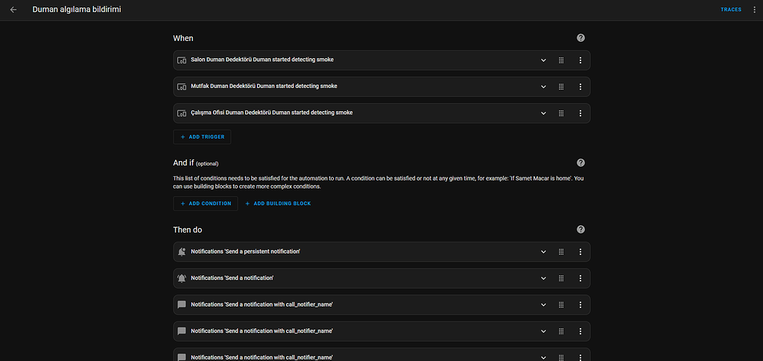Viewport: 763px width, 361px height.
Task: Click the help icon beside And if
Action: point(580,163)
